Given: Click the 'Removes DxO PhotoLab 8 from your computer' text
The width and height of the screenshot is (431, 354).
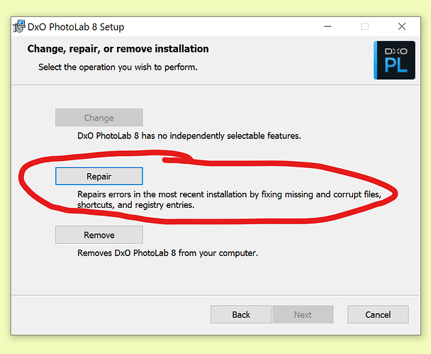Looking at the screenshot, I should [x=168, y=253].
